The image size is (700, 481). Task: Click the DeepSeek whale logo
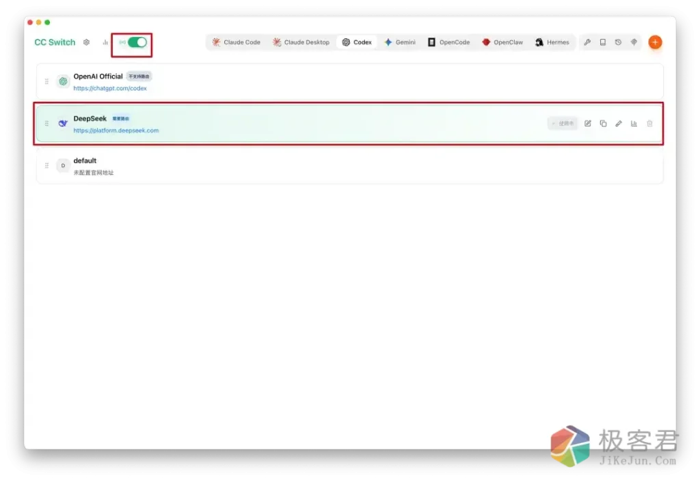coord(63,123)
